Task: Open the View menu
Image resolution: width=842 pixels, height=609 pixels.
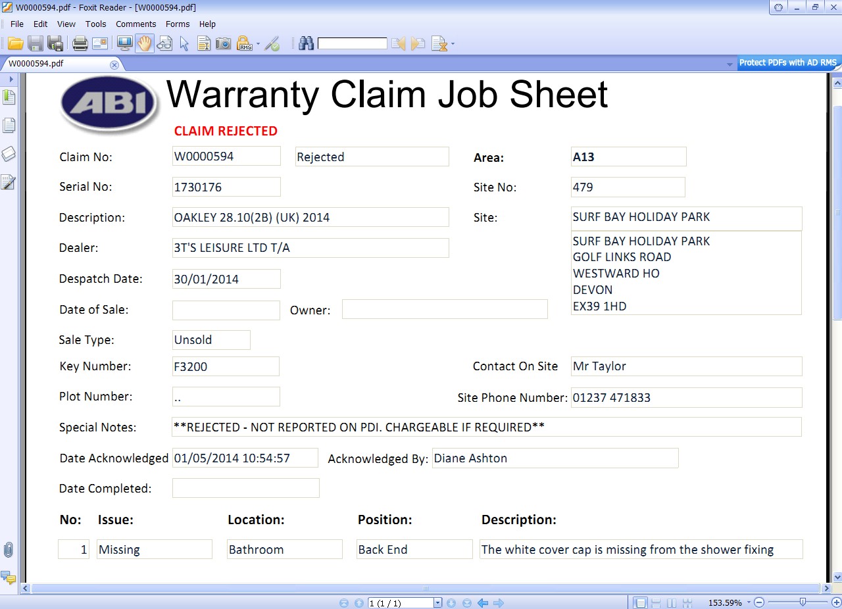Action: click(x=66, y=24)
